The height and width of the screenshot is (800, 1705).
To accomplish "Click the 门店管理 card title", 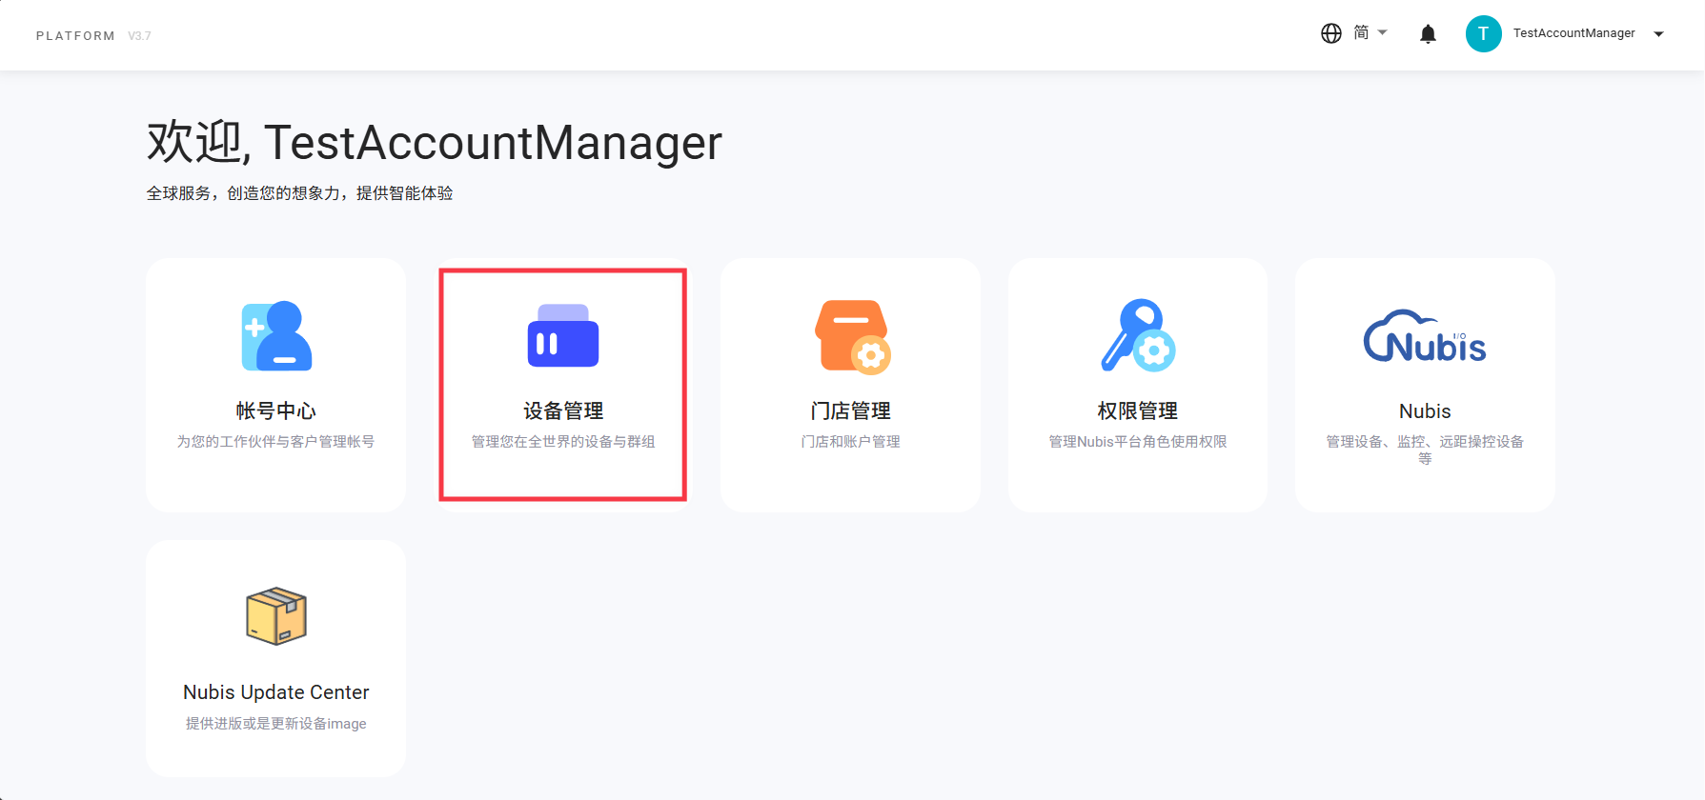I will tap(851, 410).
